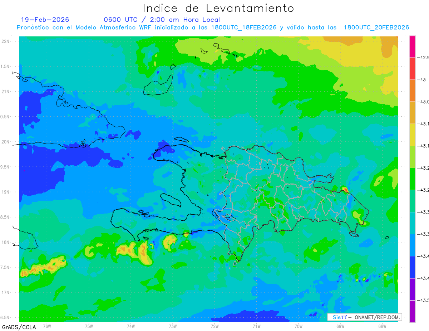Click the '0600 UTC / 2:00 am Hora Local' text

[x=162, y=20]
